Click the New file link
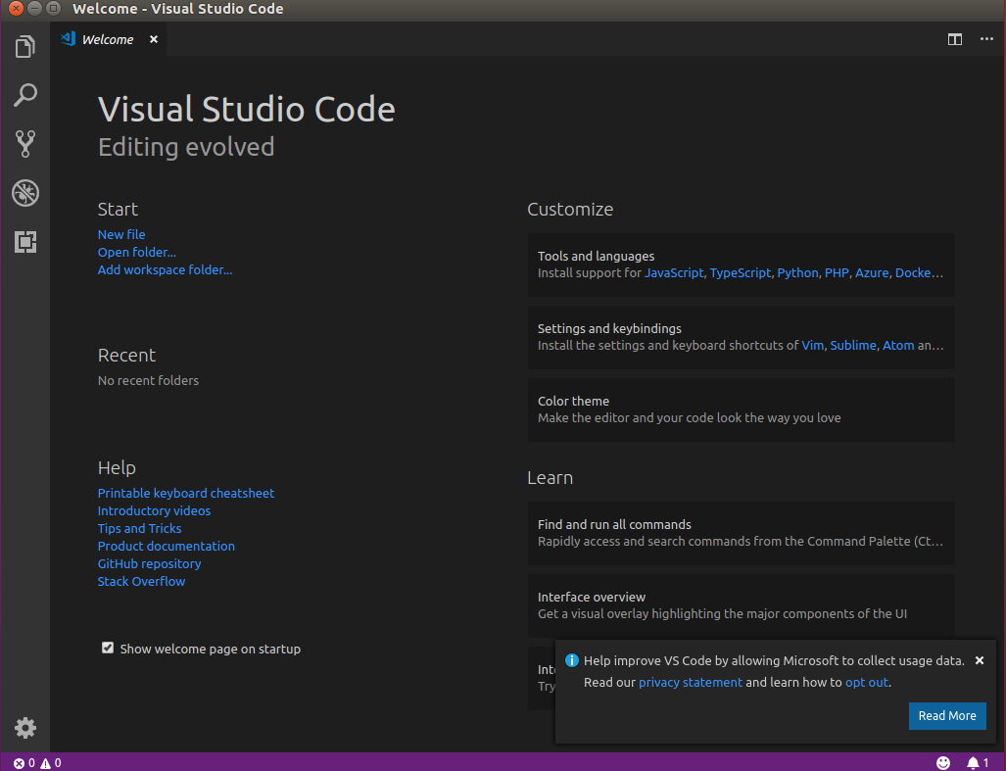 click(x=121, y=235)
